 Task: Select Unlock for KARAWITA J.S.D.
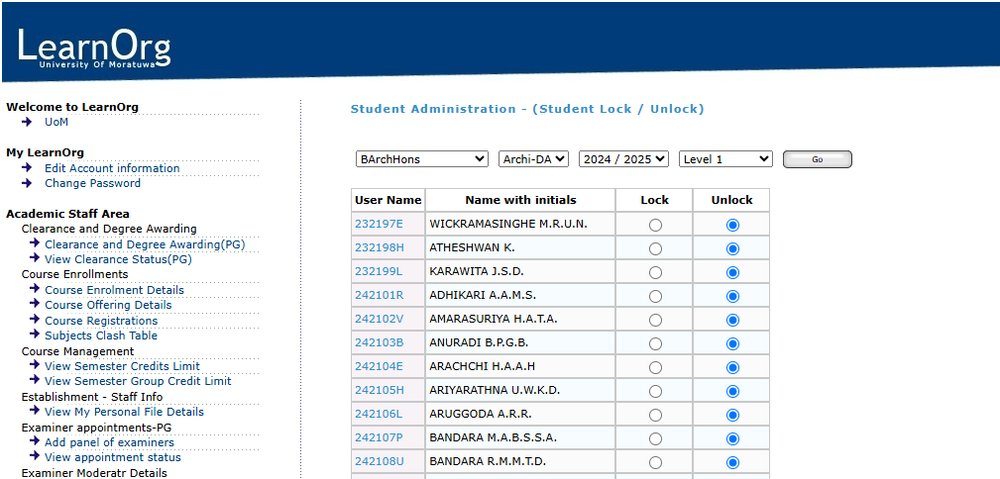point(732,272)
